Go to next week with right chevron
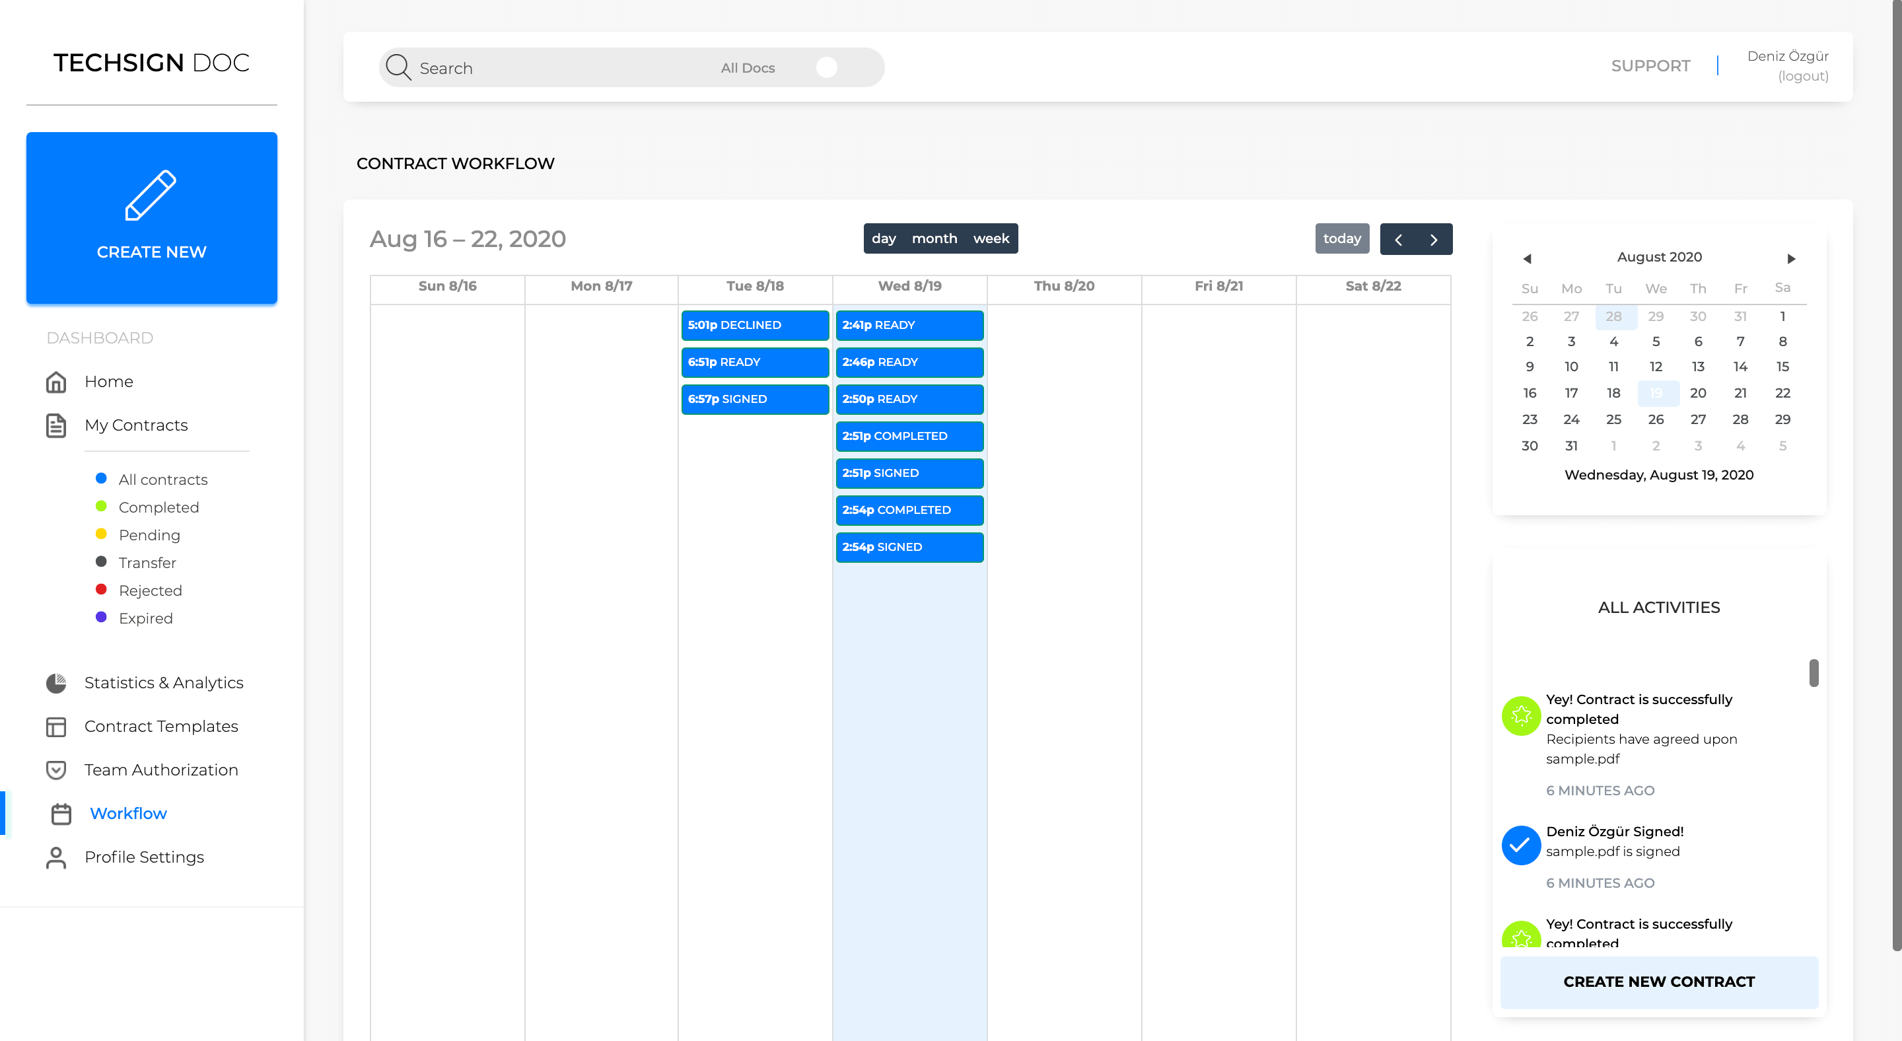Viewport: 1902px width, 1041px height. point(1434,239)
